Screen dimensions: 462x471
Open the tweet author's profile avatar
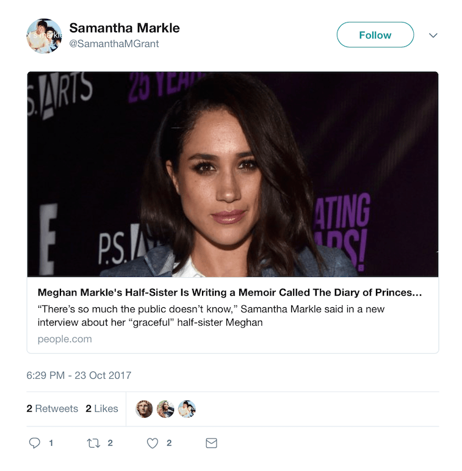(44, 35)
